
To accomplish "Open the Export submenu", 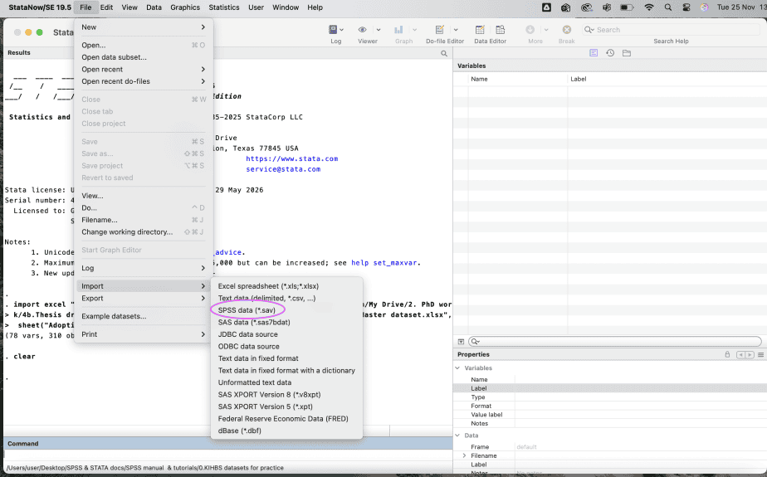I will [92, 298].
